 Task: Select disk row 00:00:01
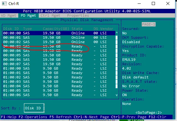[59, 37]
